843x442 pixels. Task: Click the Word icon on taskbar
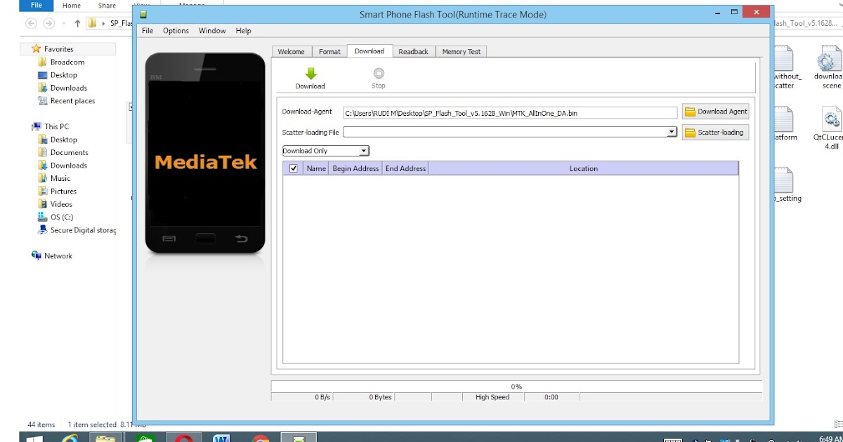pos(221,439)
